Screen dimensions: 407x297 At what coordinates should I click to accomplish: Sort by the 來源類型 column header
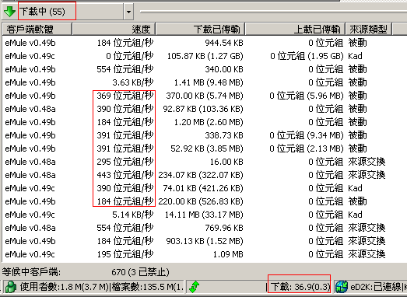click(x=369, y=29)
